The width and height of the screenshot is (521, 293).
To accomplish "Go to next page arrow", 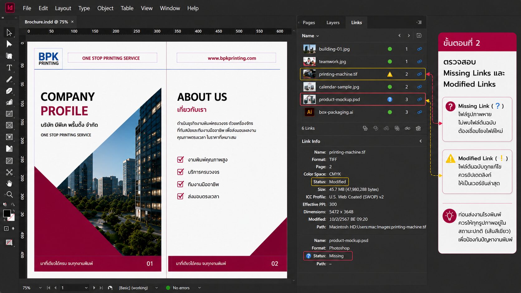I will click(x=94, y=288).
